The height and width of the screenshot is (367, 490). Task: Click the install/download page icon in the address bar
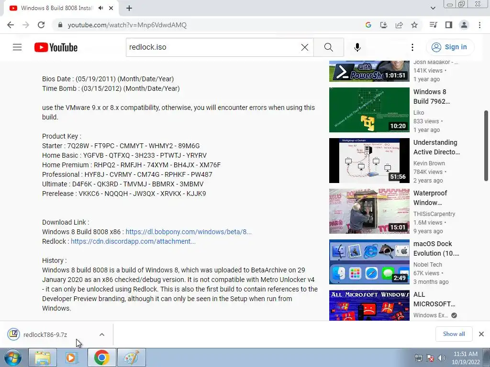click(x=383, y=25)
